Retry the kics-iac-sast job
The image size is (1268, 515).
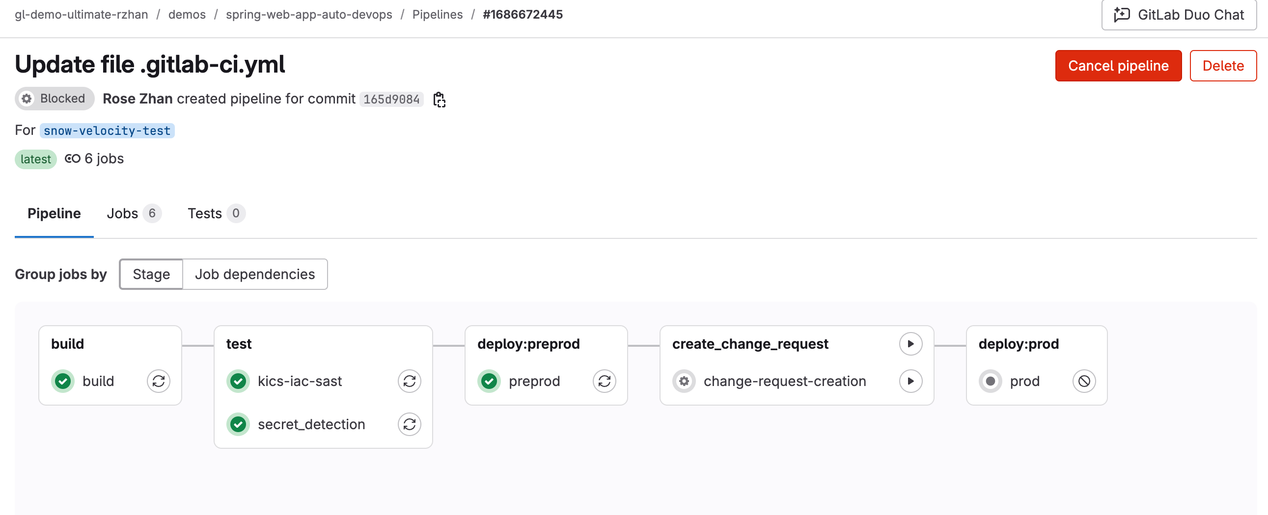point(410,381)
